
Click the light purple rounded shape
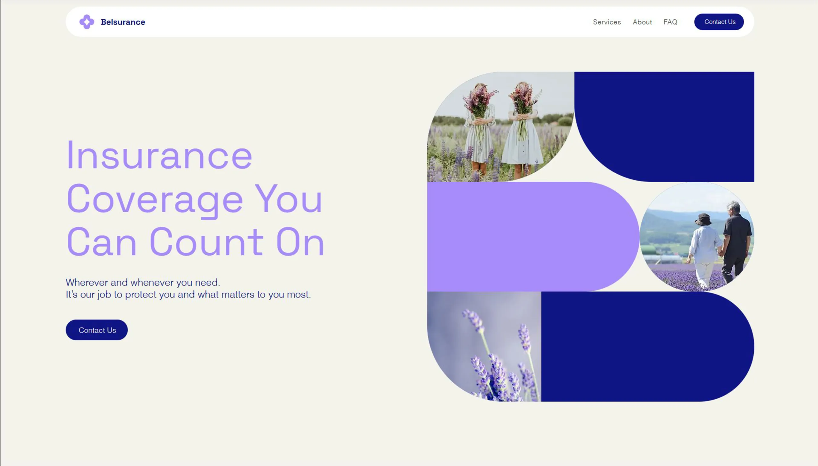[533, 237]
